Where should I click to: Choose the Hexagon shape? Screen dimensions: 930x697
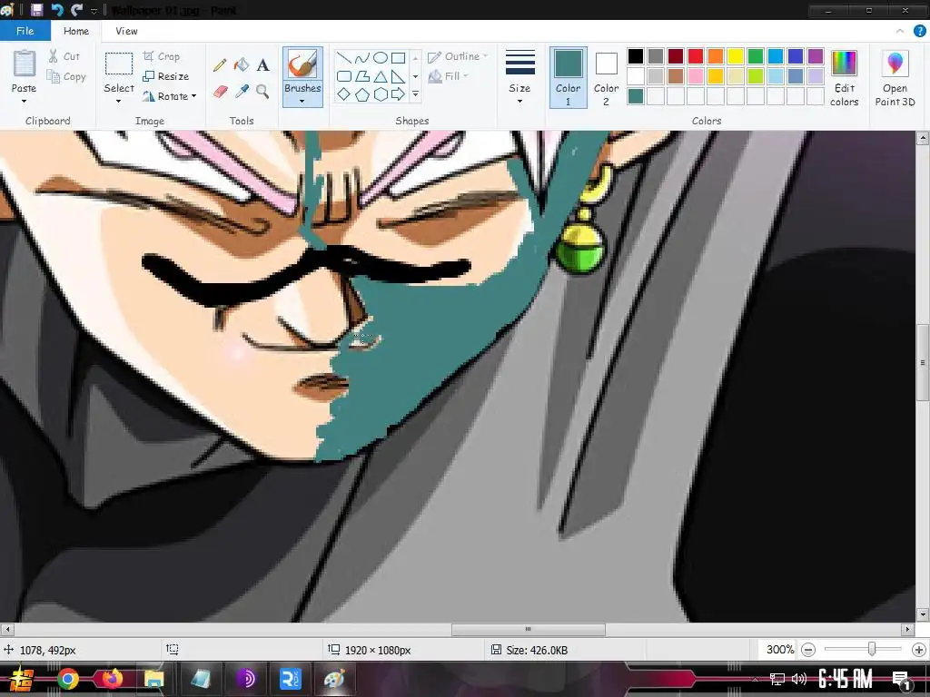381,94
